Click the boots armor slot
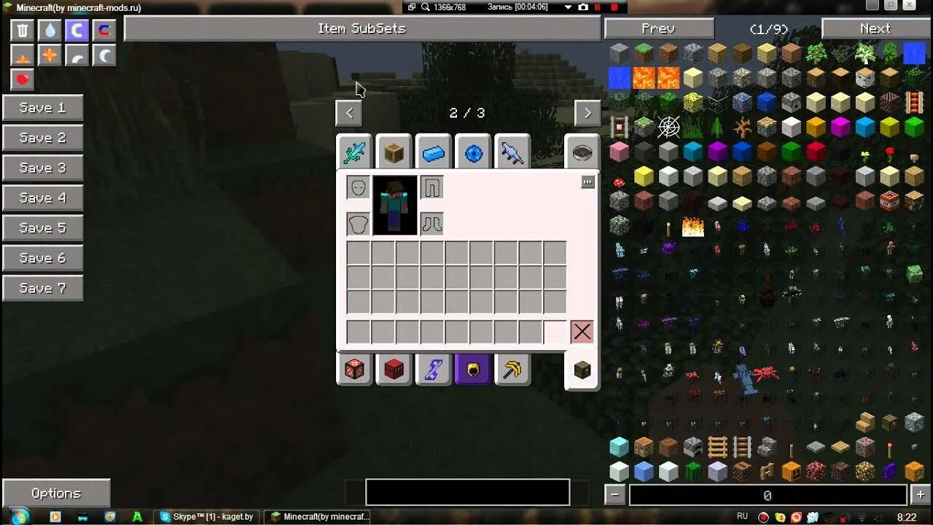This screenshot has width=933, height=525. [432, 224]
